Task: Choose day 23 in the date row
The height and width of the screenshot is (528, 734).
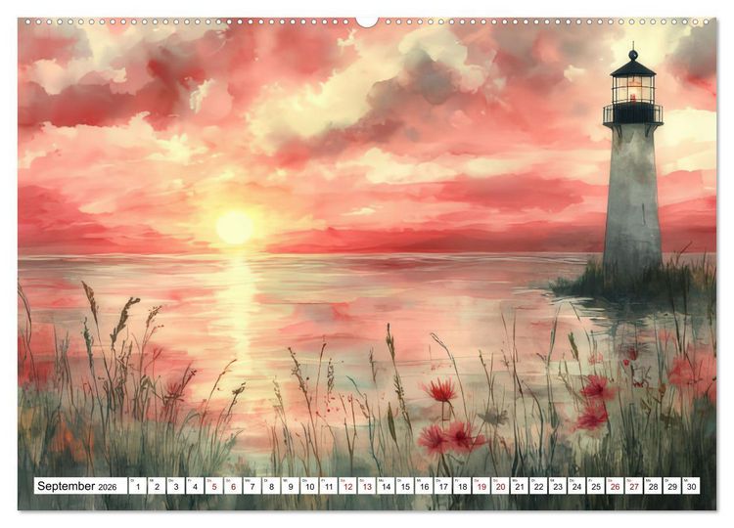Action: point(558,486)
